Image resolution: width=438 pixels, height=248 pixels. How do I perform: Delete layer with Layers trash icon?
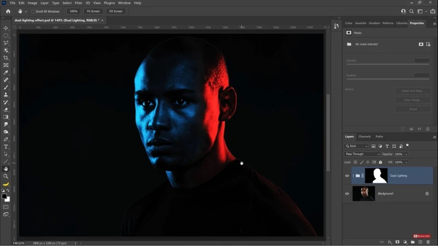tap(428, 242)
